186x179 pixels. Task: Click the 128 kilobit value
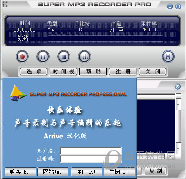(x=82, y=29)
